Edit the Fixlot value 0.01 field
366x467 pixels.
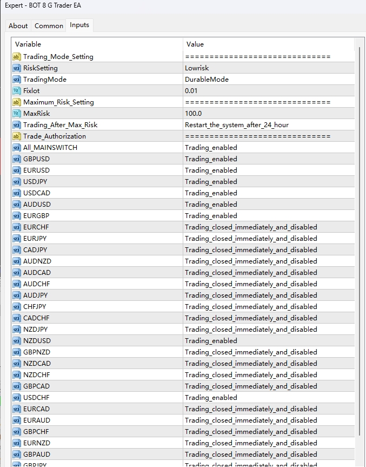click(x=269, y=91)
